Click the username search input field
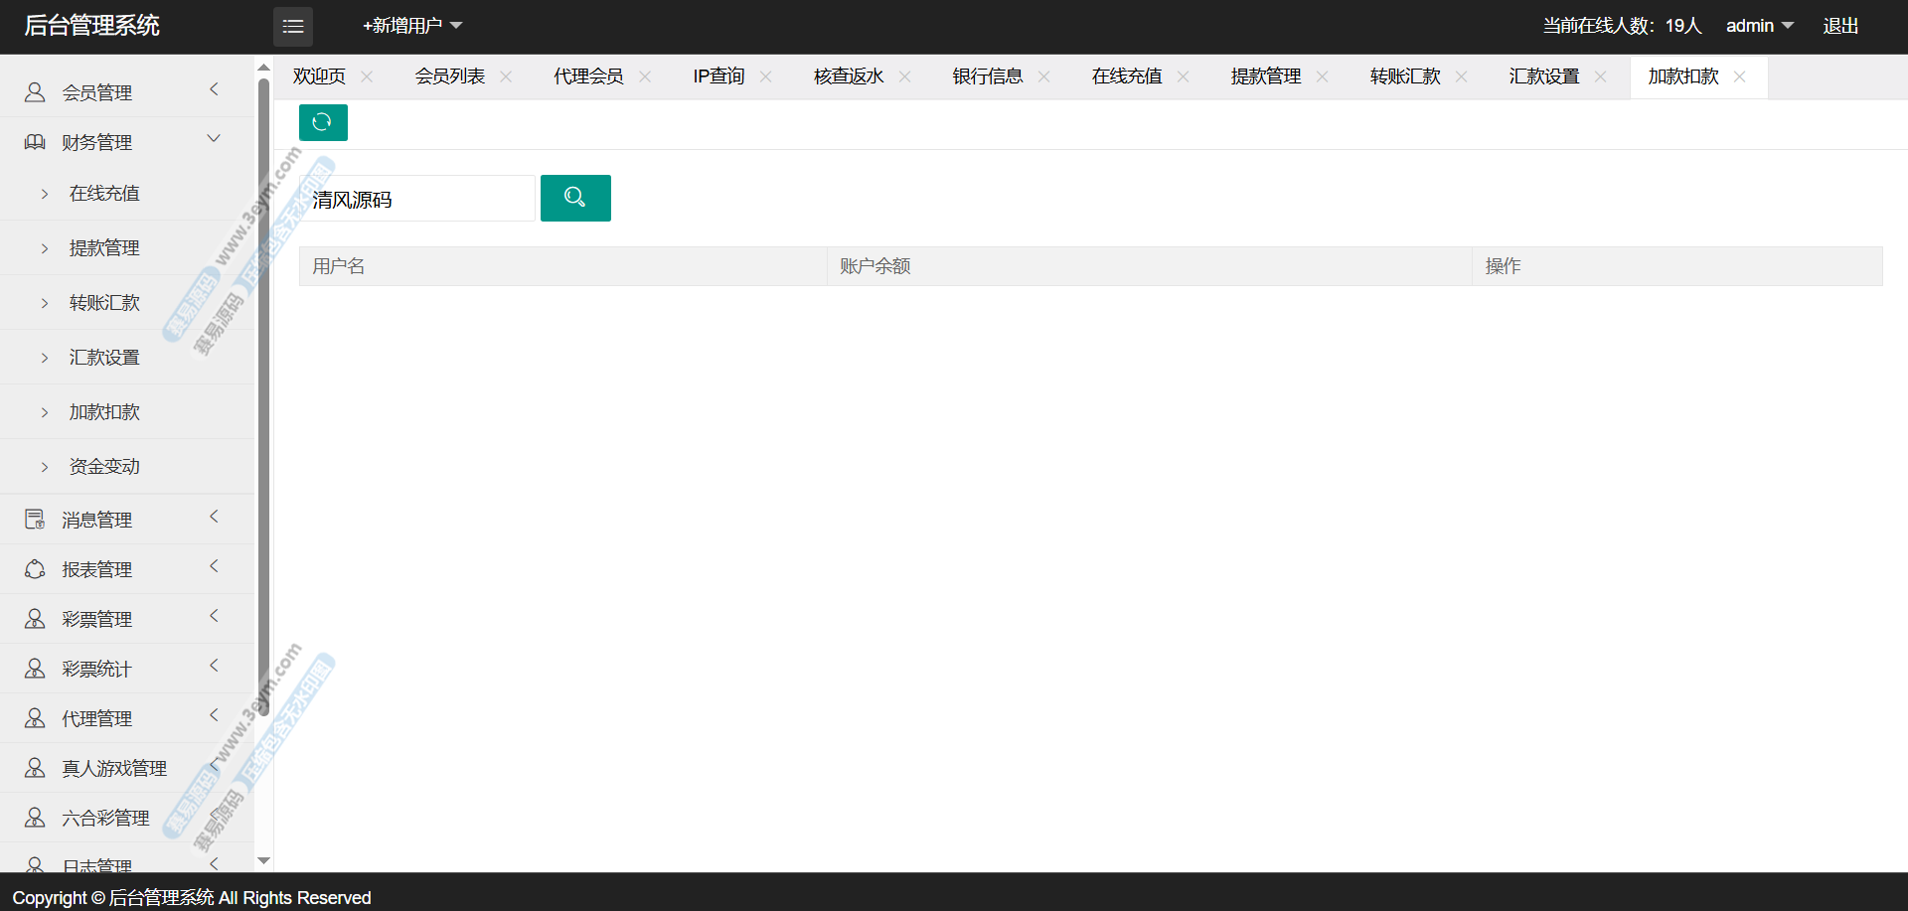 tap(417, 199)
